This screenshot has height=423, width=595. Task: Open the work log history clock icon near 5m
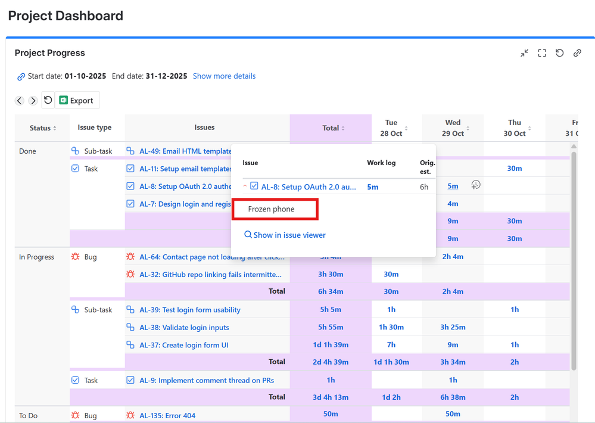tap(475, 186)
